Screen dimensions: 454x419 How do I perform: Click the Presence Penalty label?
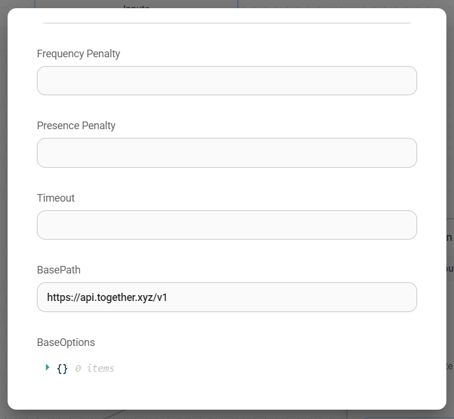pyautogui.click(x=76, y=126)
